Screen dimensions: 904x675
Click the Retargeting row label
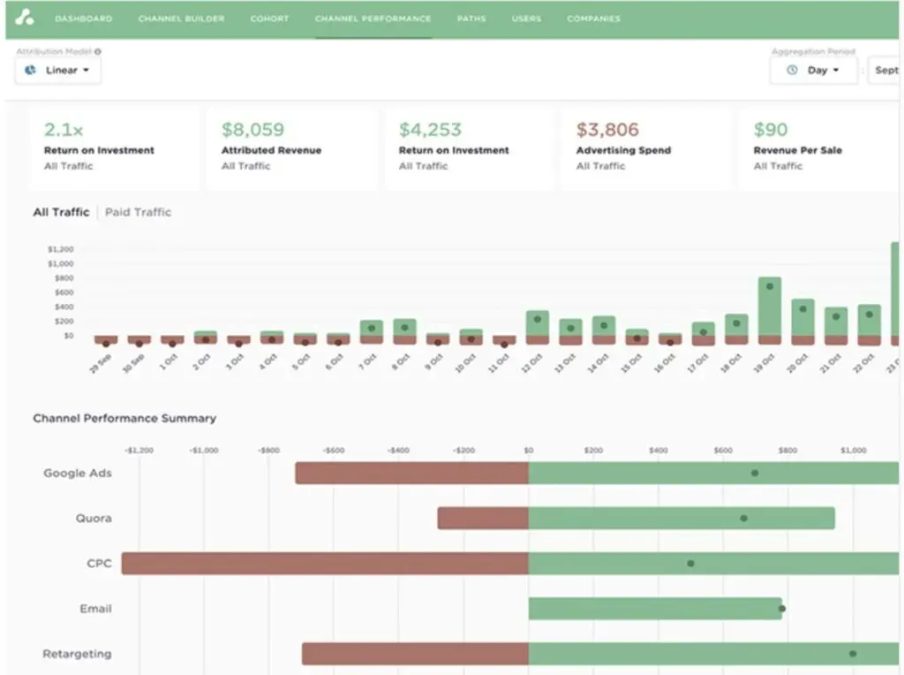tap(78, 654)
